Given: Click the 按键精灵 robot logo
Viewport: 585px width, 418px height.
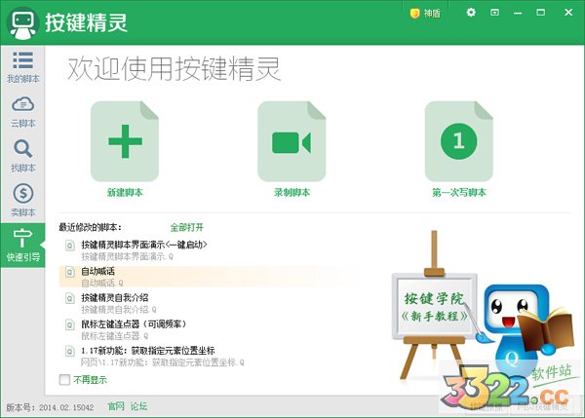Looking at the screenshot, I should click(x=22, y=23).
